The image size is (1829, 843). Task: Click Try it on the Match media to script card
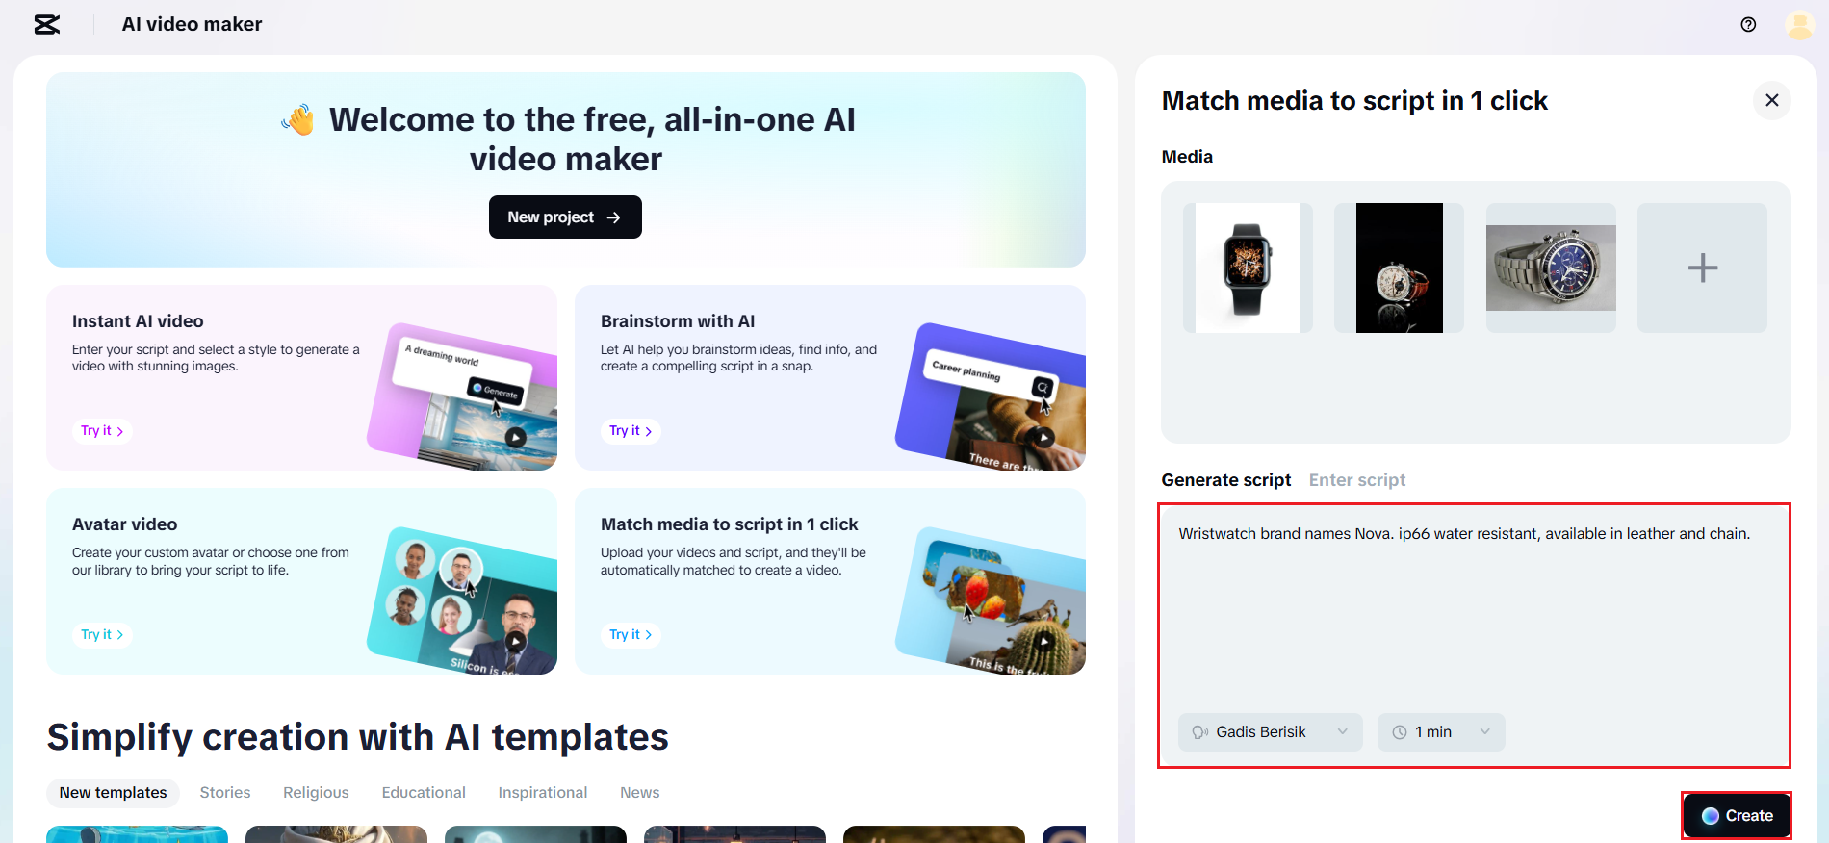631,635
